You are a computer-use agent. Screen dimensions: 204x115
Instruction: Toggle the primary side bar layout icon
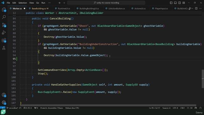click(171, 3)
